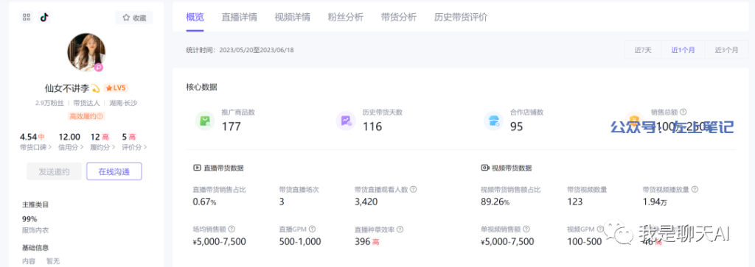Click the 500-1,000 直播GPM value
The width and height of the screenshot is (755, 267).
(300, 241)
